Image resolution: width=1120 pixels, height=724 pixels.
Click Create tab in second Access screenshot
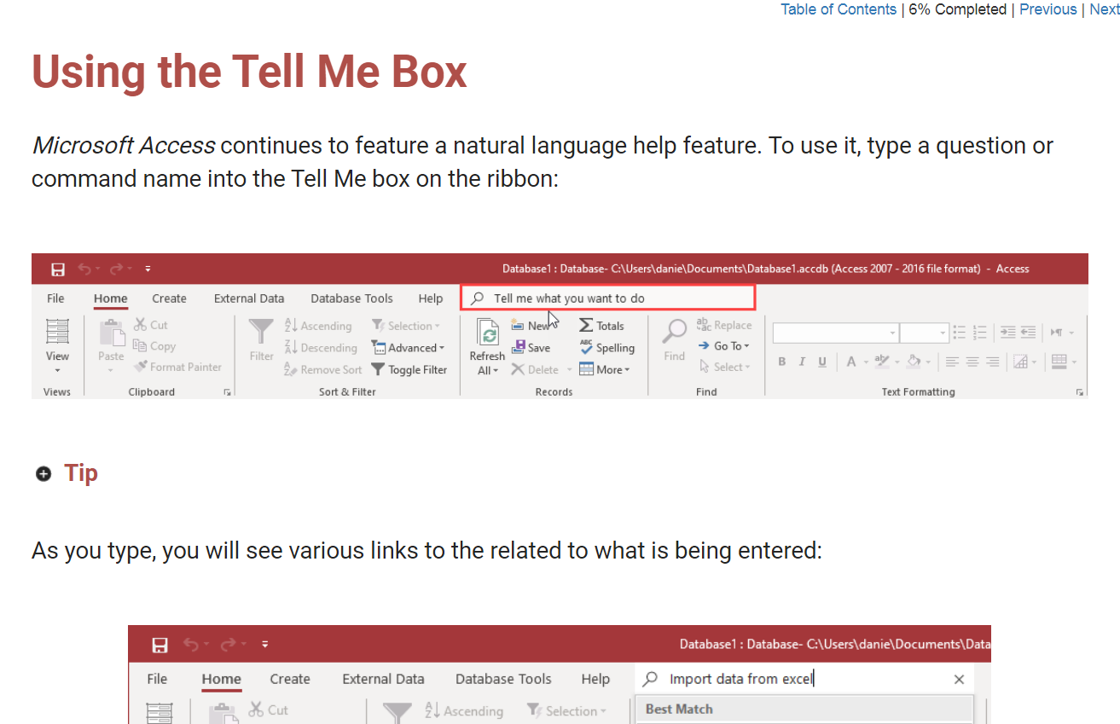290,680
